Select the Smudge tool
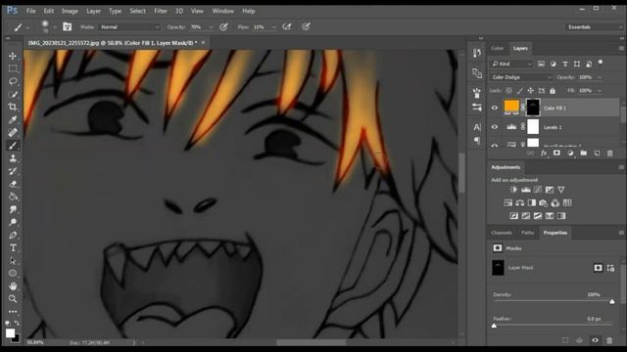627x352 pixels. tap(13, 209)
